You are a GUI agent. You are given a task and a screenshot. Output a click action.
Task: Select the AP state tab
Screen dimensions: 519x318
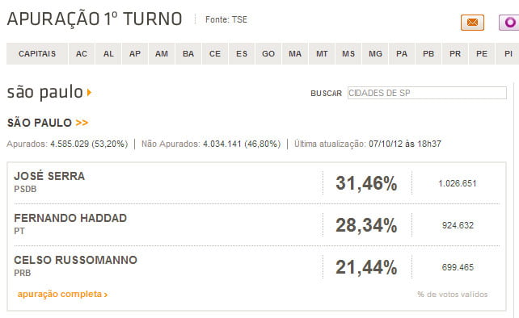point(135,53)
